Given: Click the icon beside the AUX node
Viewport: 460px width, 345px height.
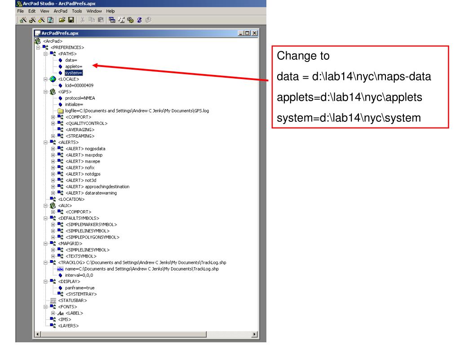Looking at the screenshot, I should [53, 206].
